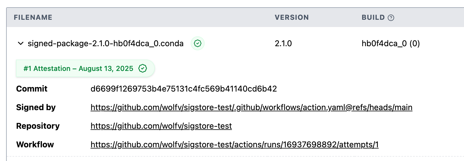Select the signed-package-2.1.0-hb0f4dca_0.conda filename
This screenshot has height=161, width=464.
105,44
